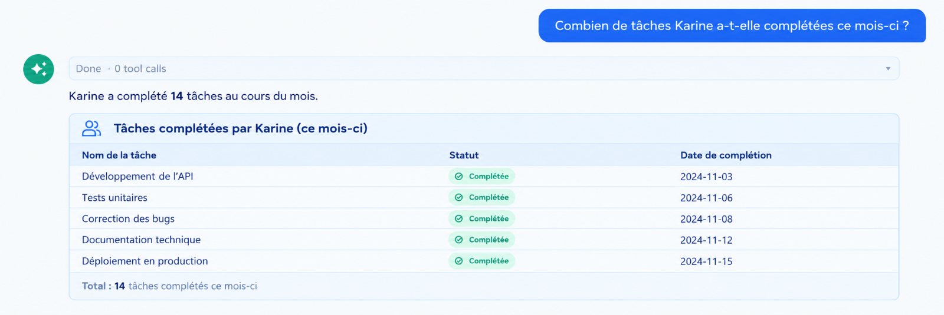The image size is (944, 315).
Task: Click the 'Karine a complété 14 tâches' sentence
Action: (193, 96)
